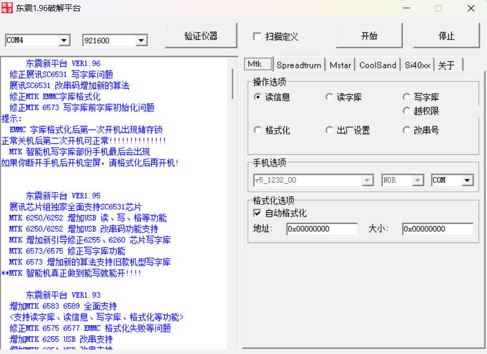This screenshot has height=354, width=487.
Task: Click the log panel vertical scrollbar thumb
Action: (232, 84)
